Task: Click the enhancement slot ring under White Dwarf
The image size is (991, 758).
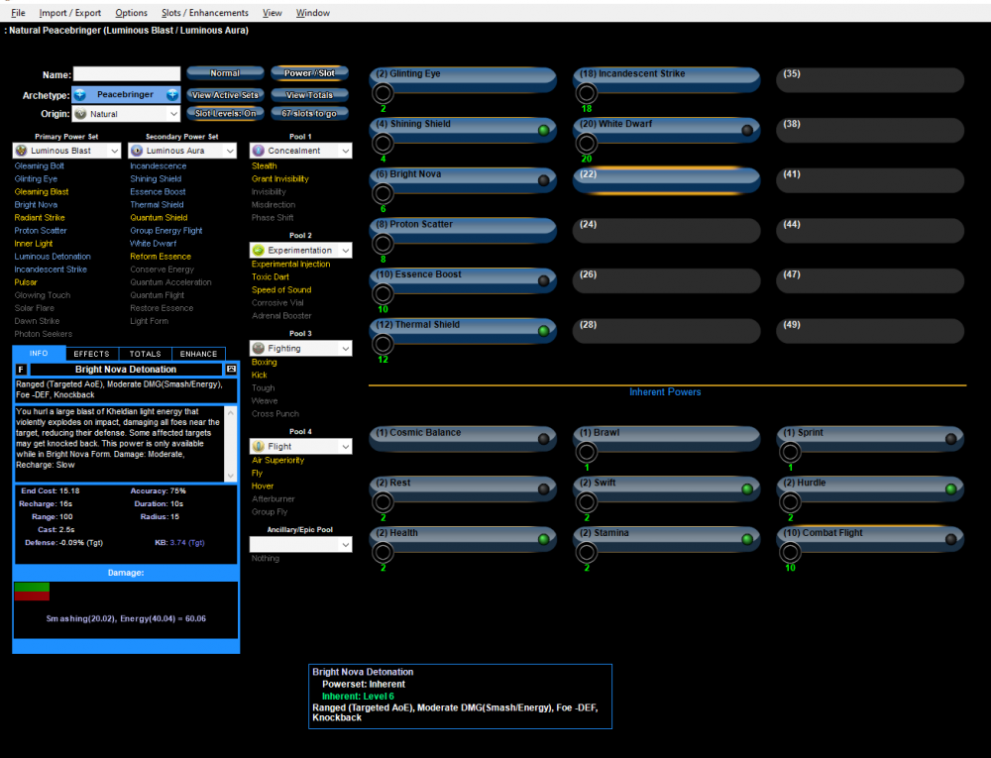Action: tap(586, 144)
